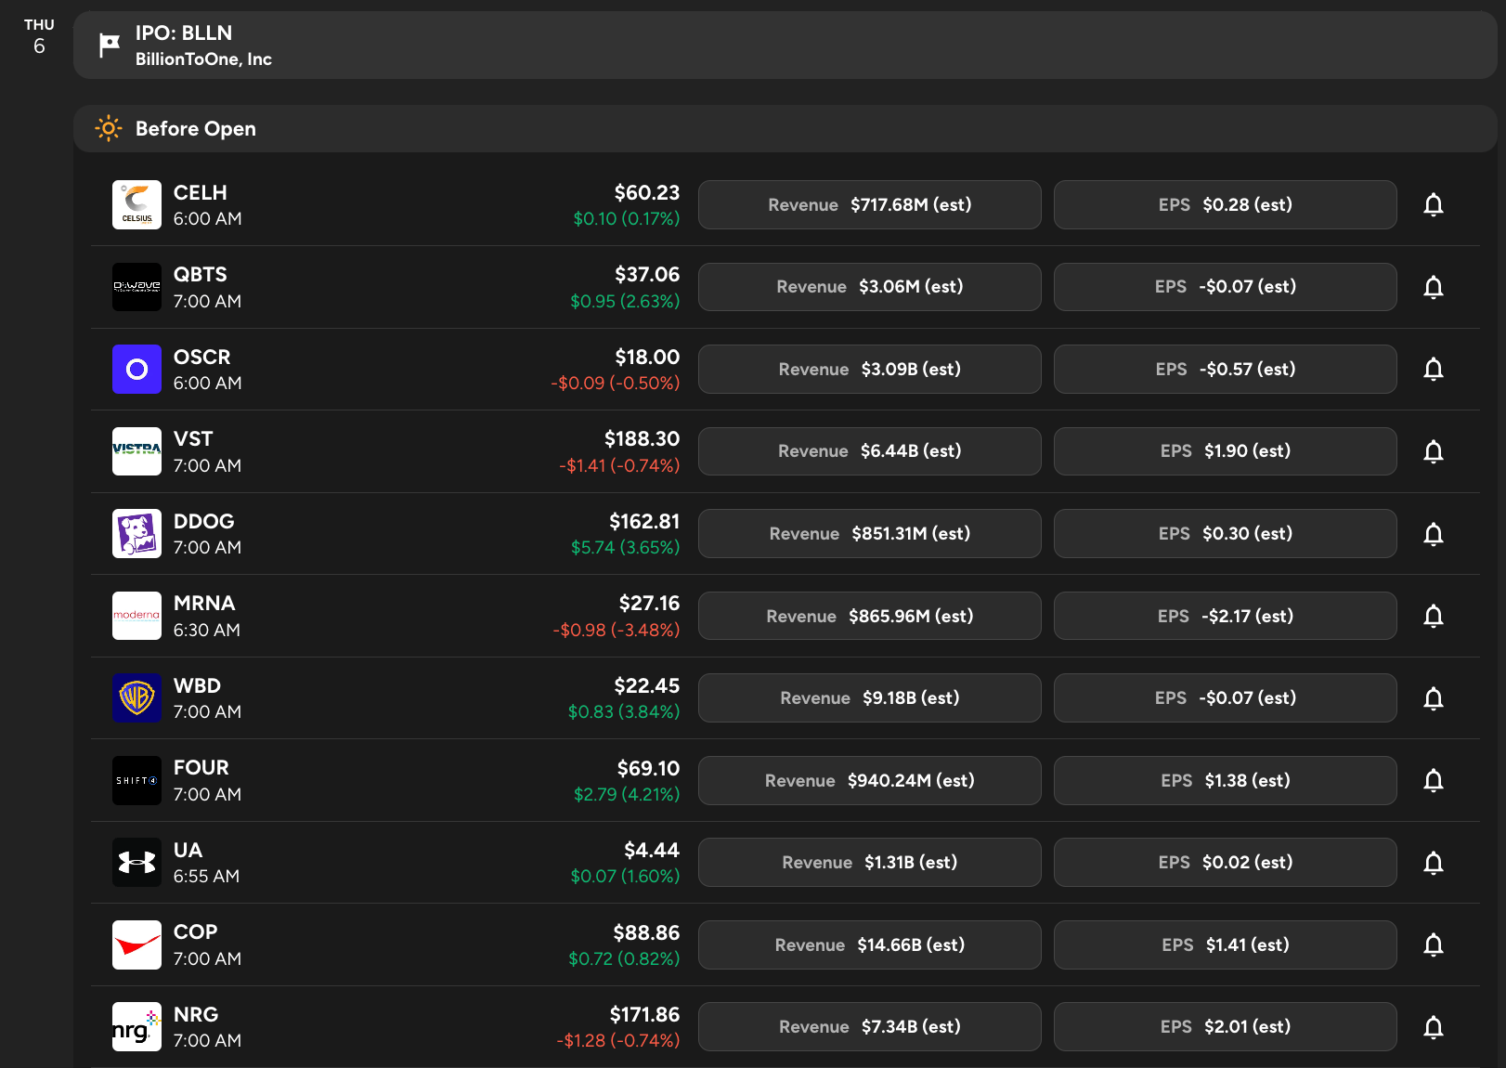Viewport: 1506px width, 1068px height.
Task: Click the ConocoPhillips red logo
Action: click(136, 944)
